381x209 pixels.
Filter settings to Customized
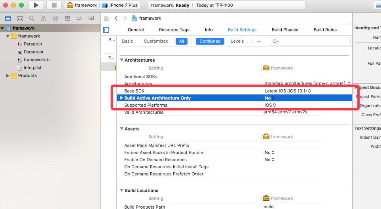pyautogui.click(x=156, y=41)
